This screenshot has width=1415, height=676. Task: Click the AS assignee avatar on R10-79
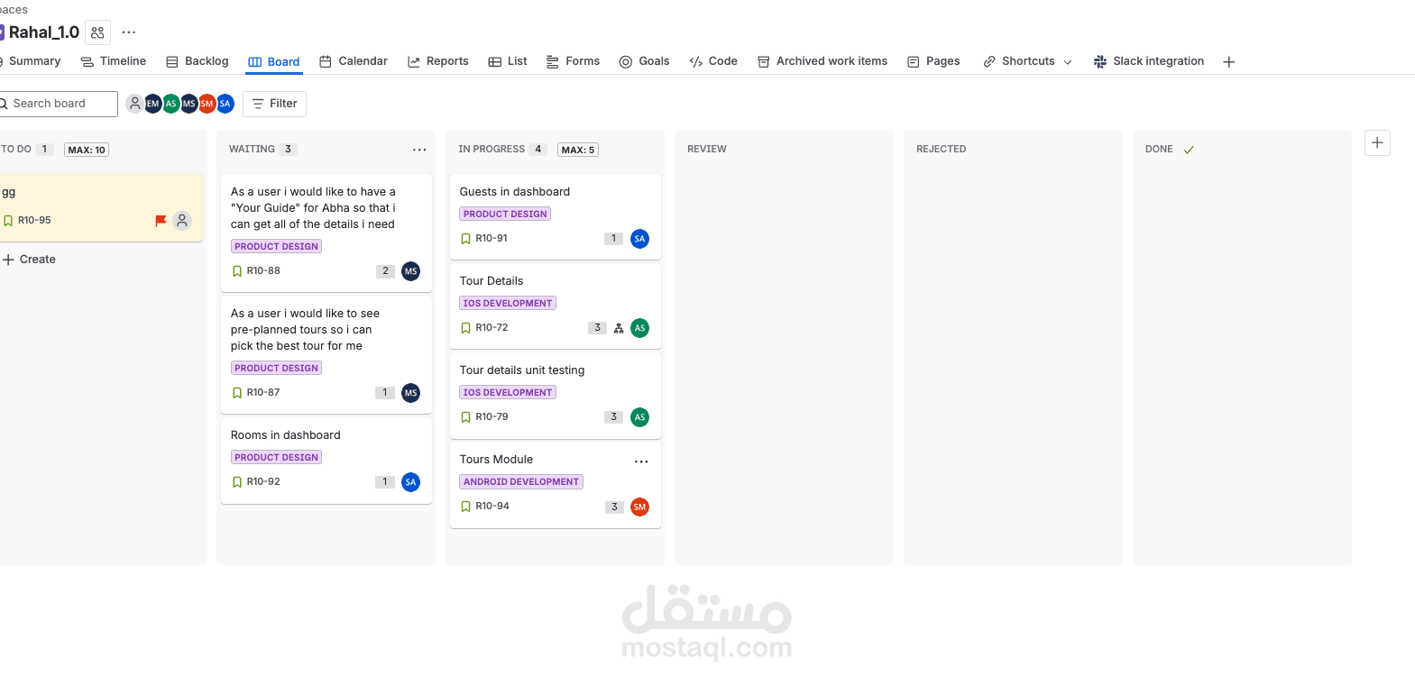(x=639, y=417)
